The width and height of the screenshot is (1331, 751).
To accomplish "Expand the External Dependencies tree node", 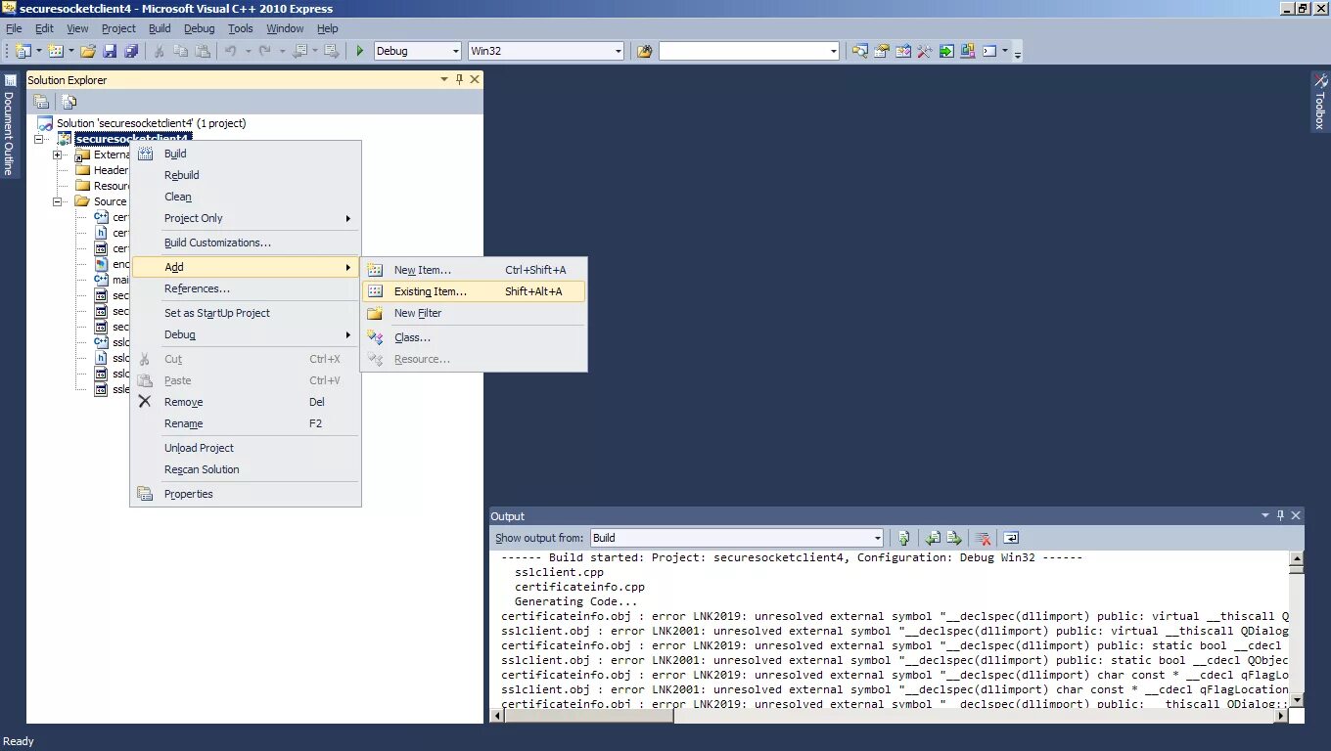I will click(58, 155).
